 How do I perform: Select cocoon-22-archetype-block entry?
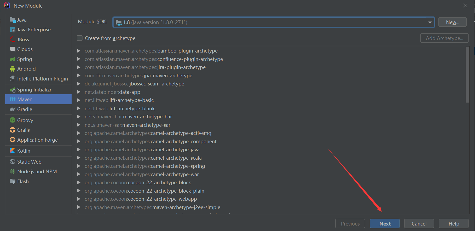[138, 182]
